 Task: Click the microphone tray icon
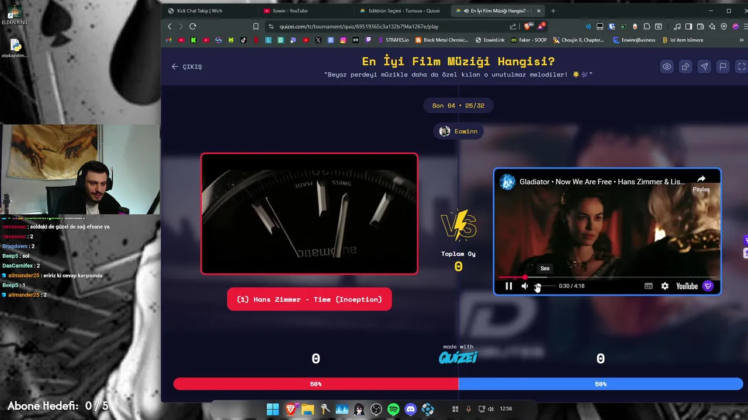tap(468, 409)
